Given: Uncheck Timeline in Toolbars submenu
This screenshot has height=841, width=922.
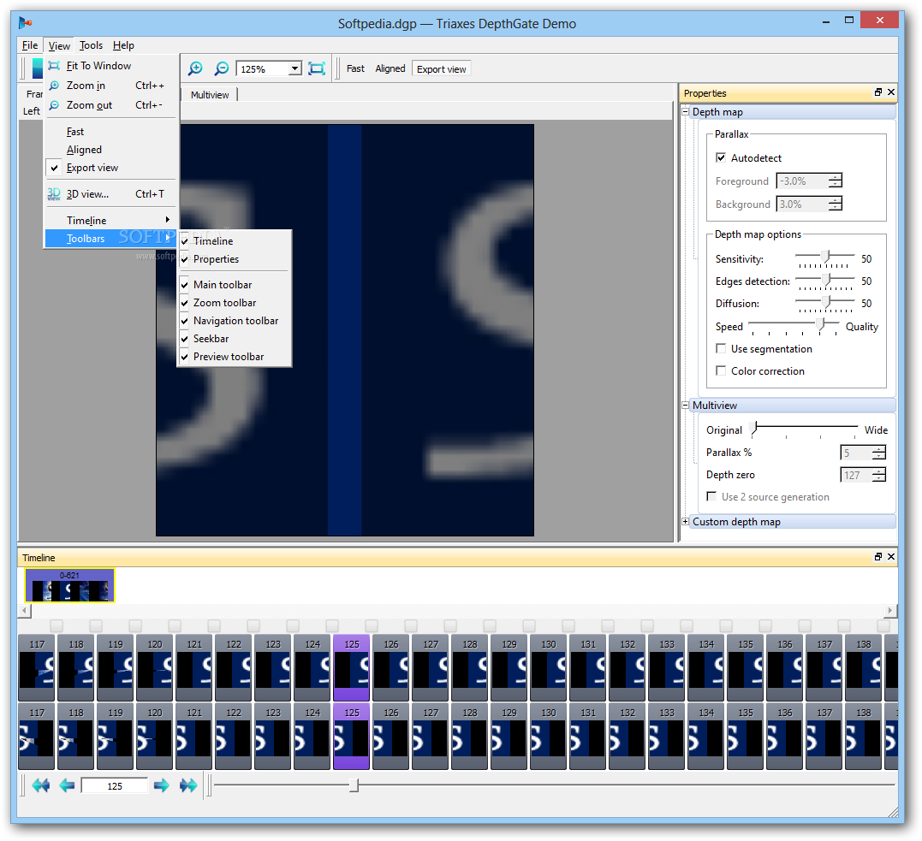Looking at the screenshot, I should 234,241.
